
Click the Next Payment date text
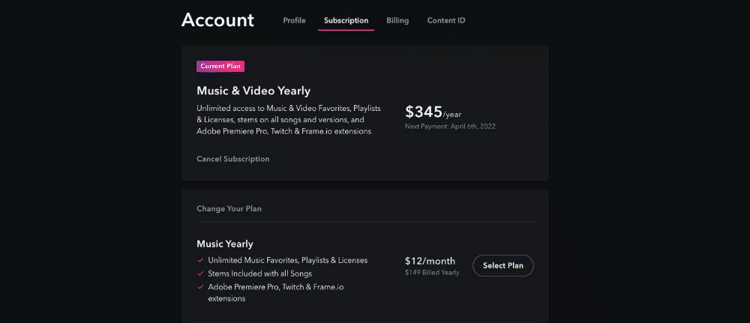(450, 127)
